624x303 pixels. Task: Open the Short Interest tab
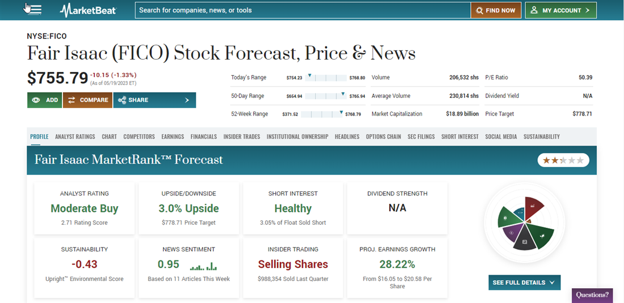click(x=460, y=136)
